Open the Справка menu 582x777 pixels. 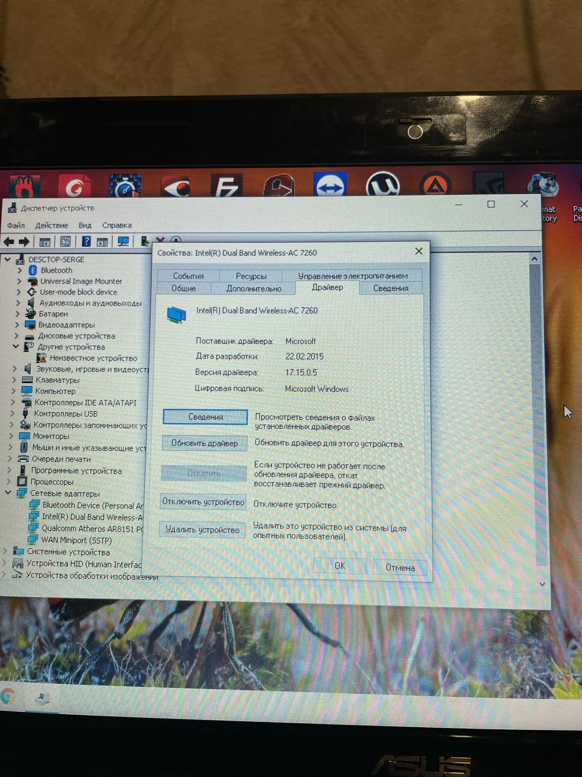[x=117, y=225]
